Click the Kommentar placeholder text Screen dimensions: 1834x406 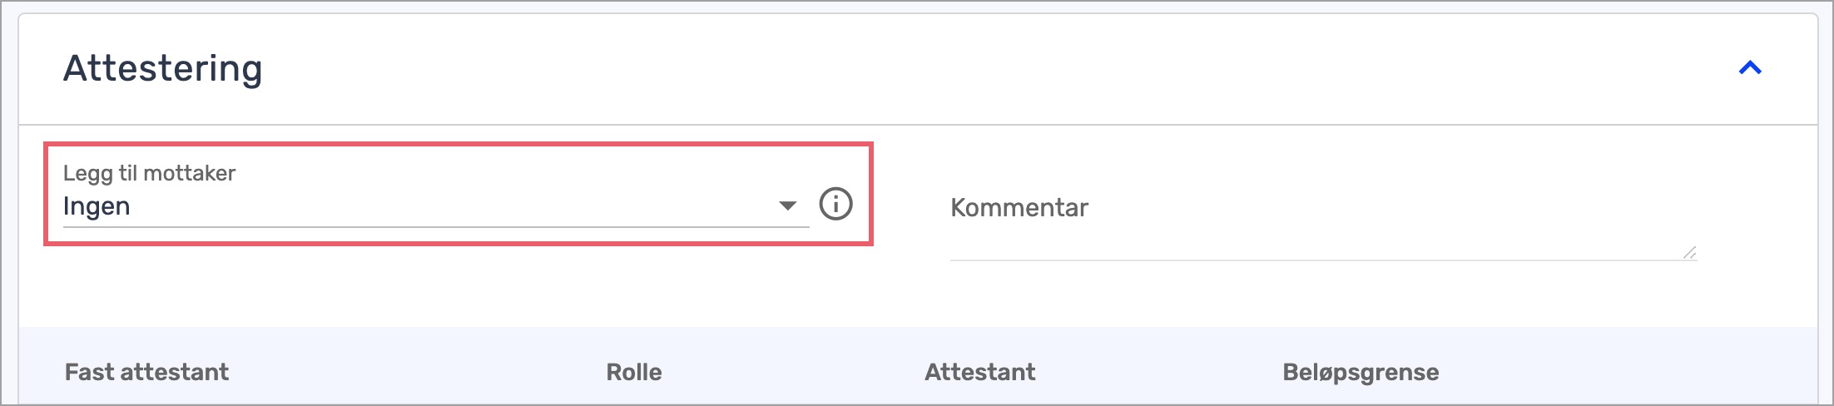point(1019,208)
